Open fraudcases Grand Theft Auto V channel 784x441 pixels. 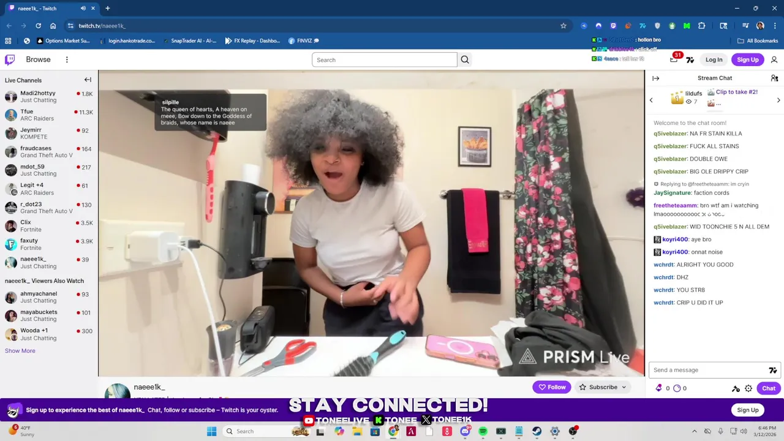click(x=49, y=151)
